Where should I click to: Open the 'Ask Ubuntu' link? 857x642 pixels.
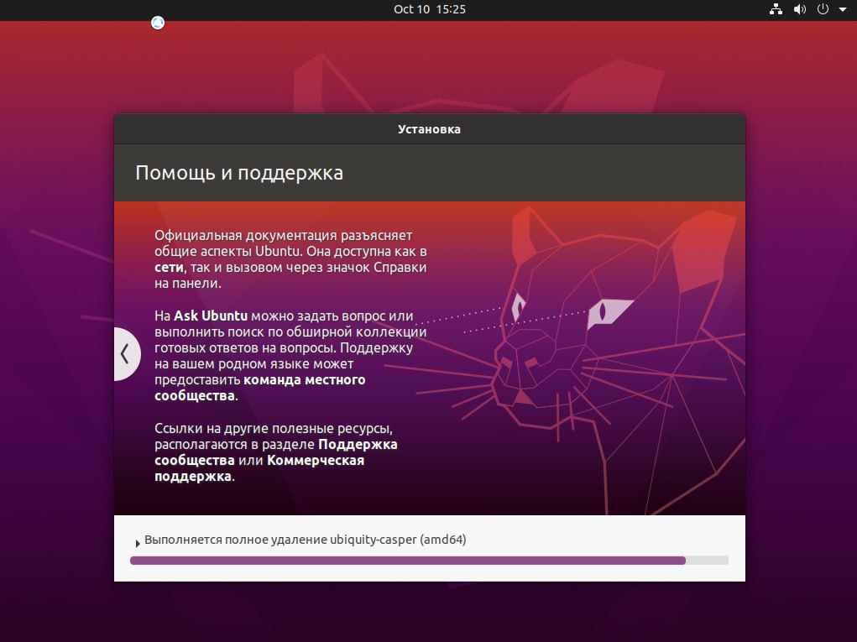[x=211, y=316]
